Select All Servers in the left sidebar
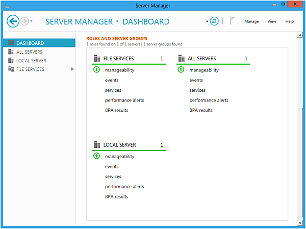 (x=29, y=52)
